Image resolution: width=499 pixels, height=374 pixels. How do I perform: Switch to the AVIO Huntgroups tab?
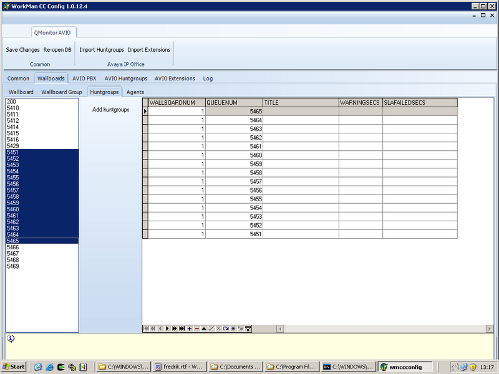coord(125,79)
